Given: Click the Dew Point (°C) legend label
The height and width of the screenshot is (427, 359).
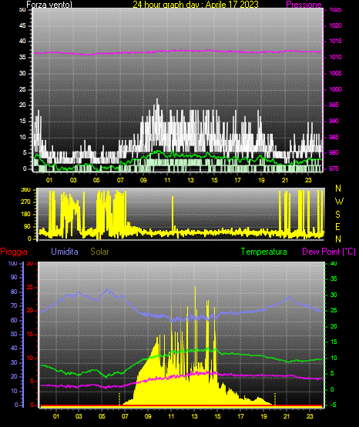Looking at the screenshot, I should click(x=329, y=252).
